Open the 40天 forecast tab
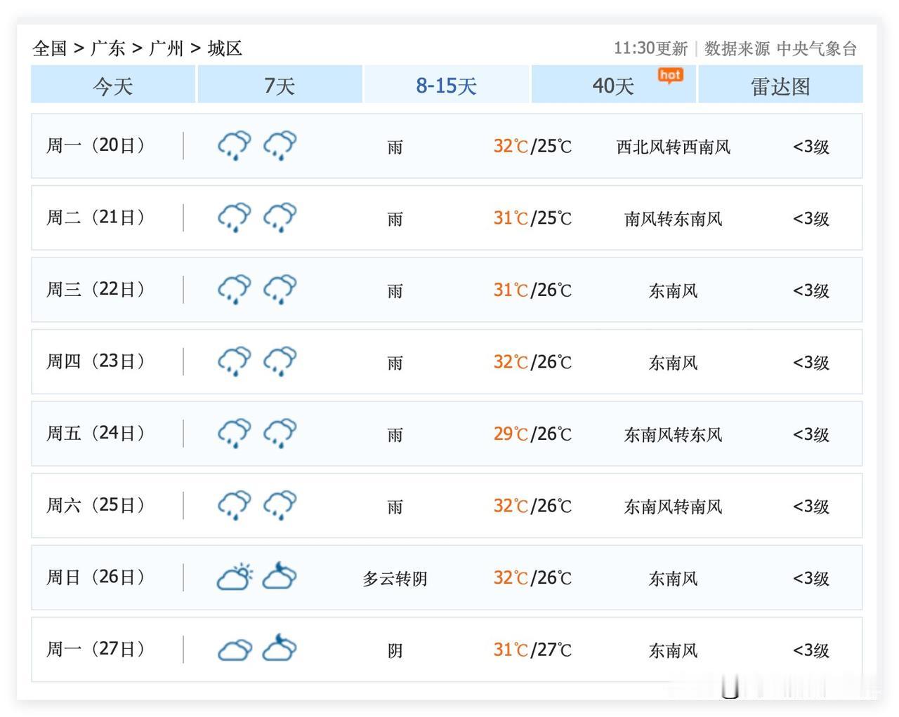The height and width of the screenshot is (717, 899). click(613, 85)
